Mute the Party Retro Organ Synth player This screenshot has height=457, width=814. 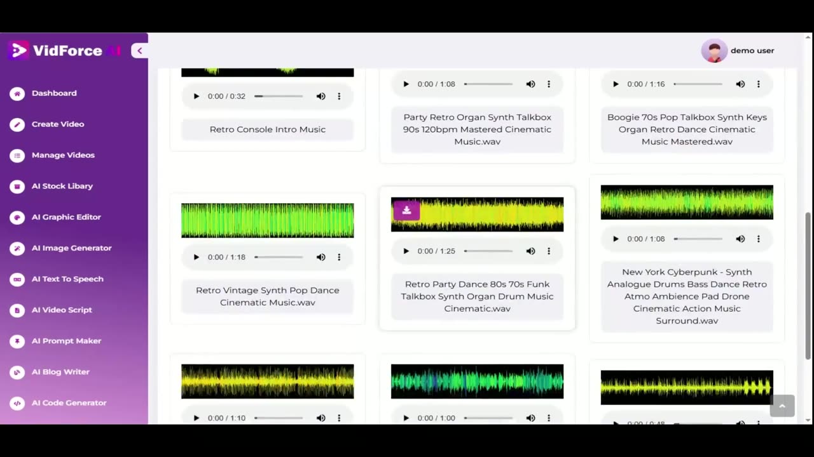pyautogui.click(x=531, y=84)
